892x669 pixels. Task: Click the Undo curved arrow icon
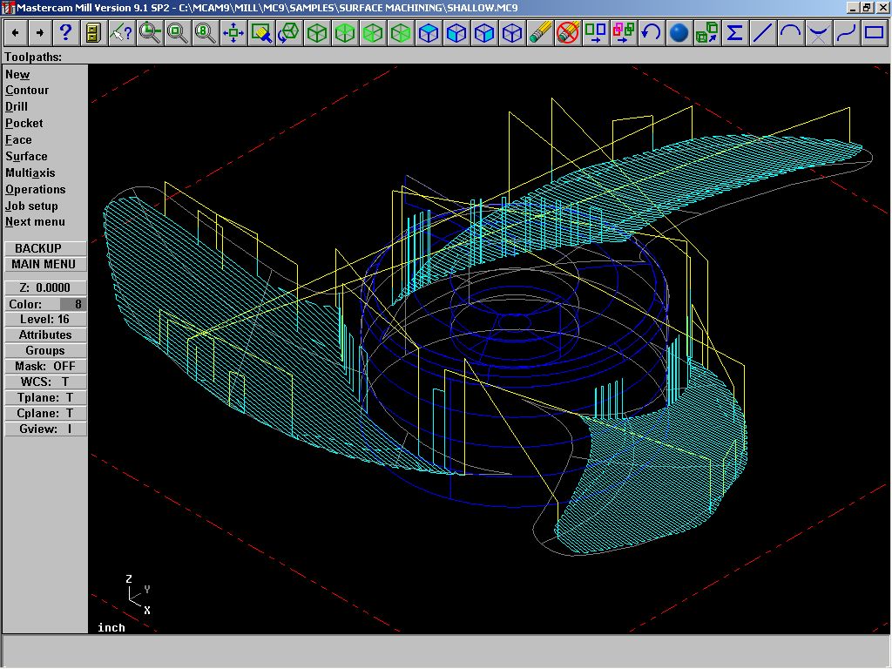651,33
